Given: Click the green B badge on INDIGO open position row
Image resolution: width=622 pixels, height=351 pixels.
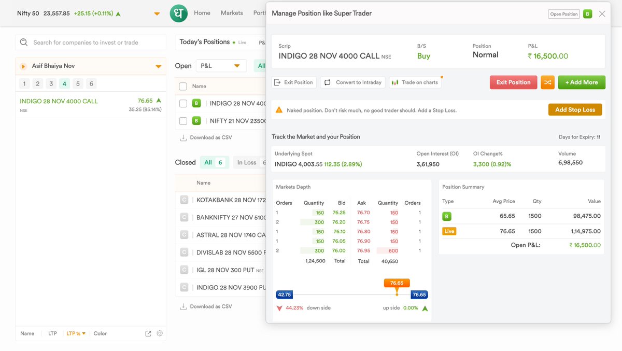Looking at the screenshot, I should click(196, 103).
